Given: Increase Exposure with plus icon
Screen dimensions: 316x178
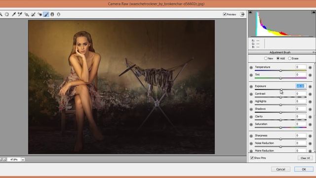Looking at the screenshot, I should (x=310, y=87).
